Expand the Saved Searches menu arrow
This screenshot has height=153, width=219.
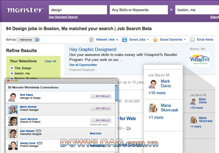click(185, 39)
